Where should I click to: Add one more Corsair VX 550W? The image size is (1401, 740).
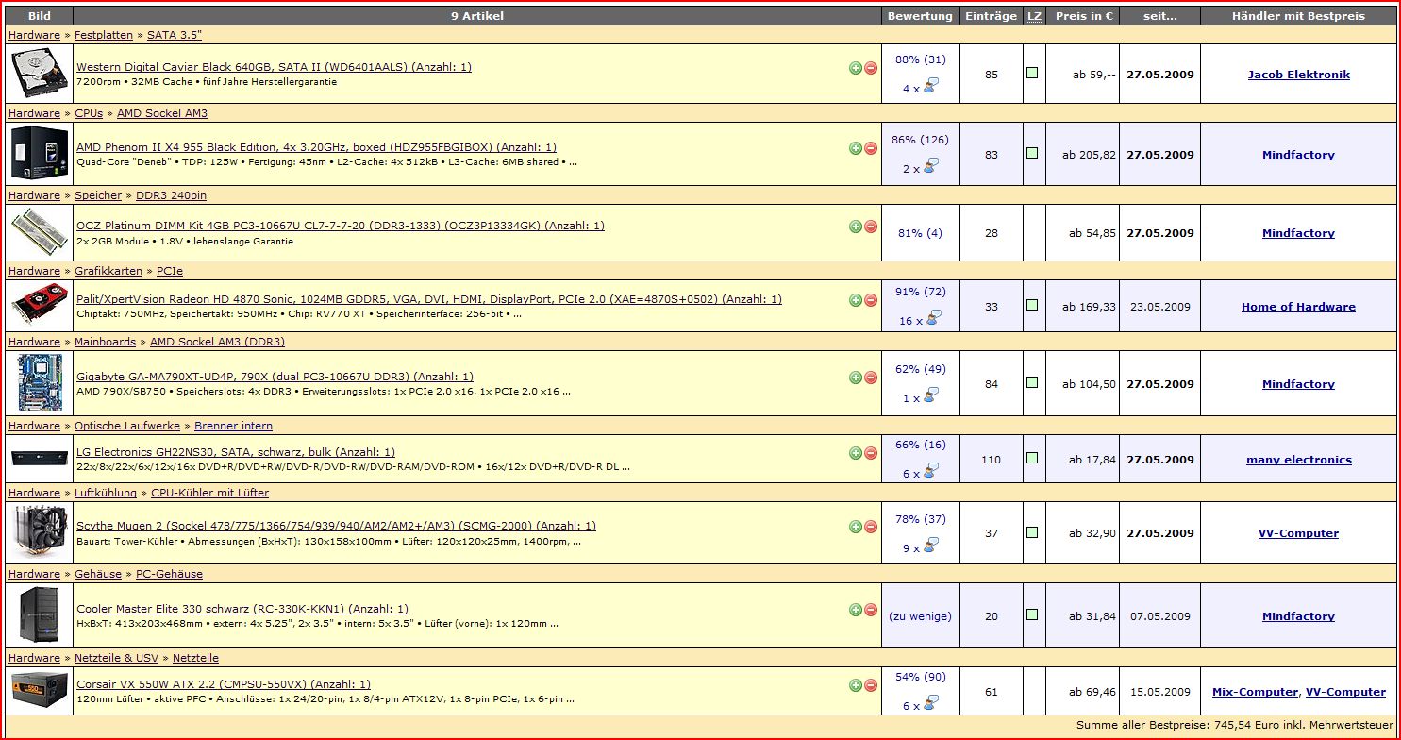coord(855,685)
